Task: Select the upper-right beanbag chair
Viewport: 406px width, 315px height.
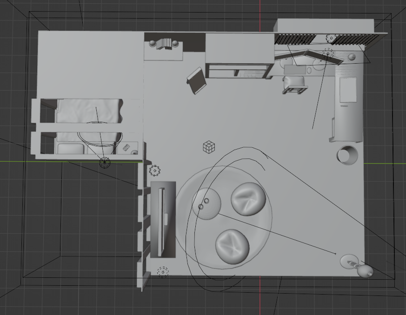Action: pos(248,198)
